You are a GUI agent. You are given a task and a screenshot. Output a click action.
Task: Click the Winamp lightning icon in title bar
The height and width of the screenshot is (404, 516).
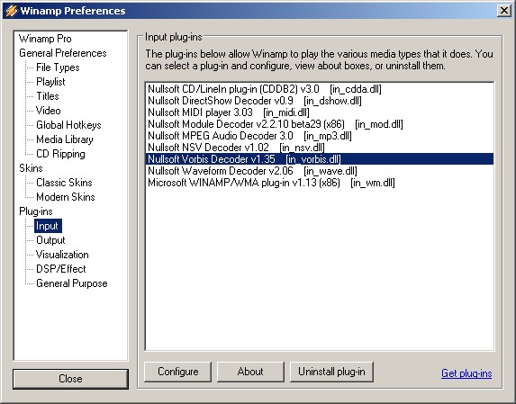pos(11,11)
